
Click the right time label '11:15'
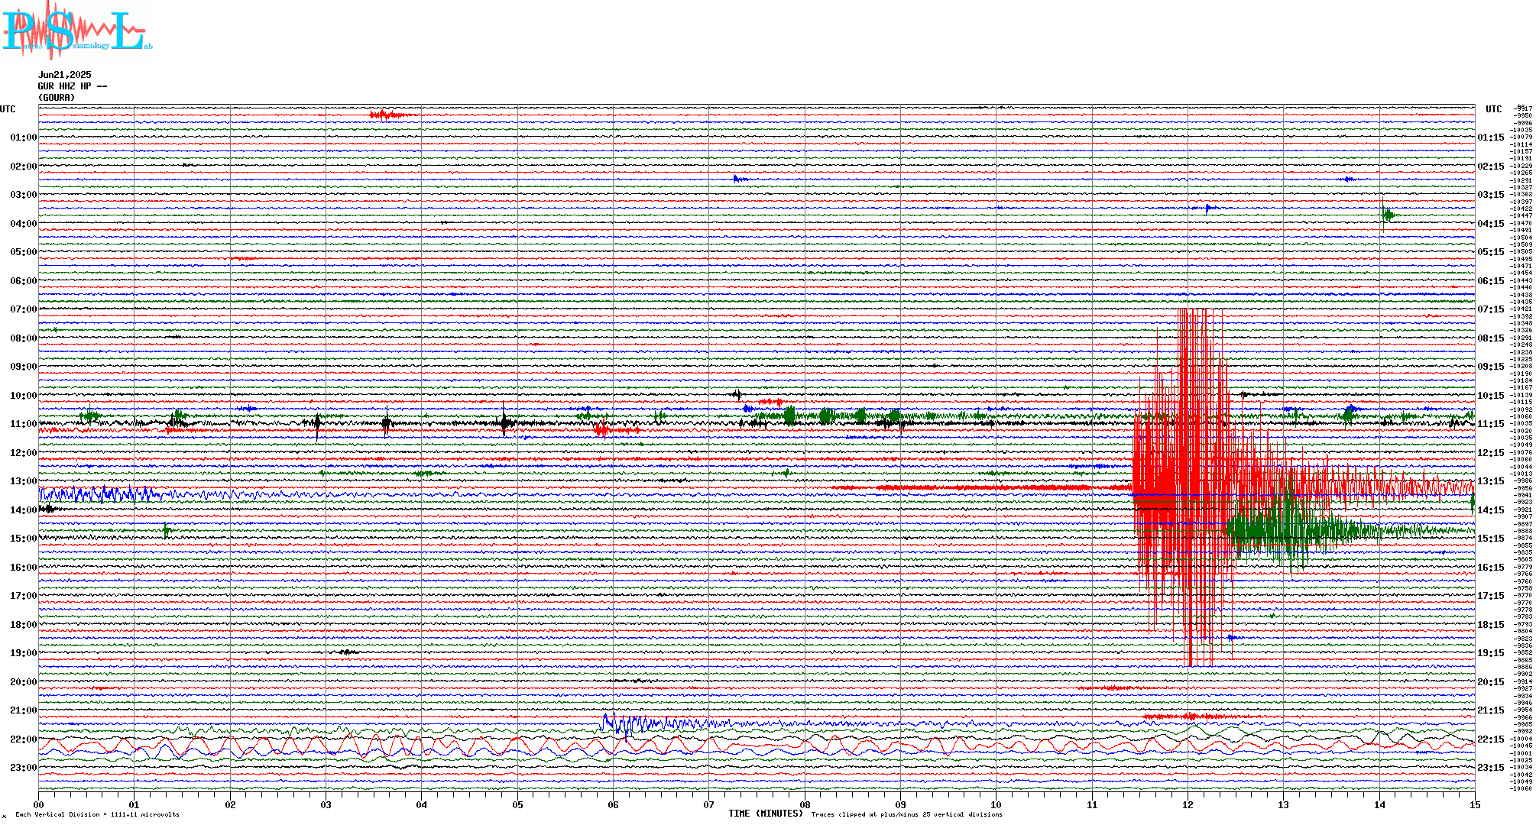[1491, 424]
